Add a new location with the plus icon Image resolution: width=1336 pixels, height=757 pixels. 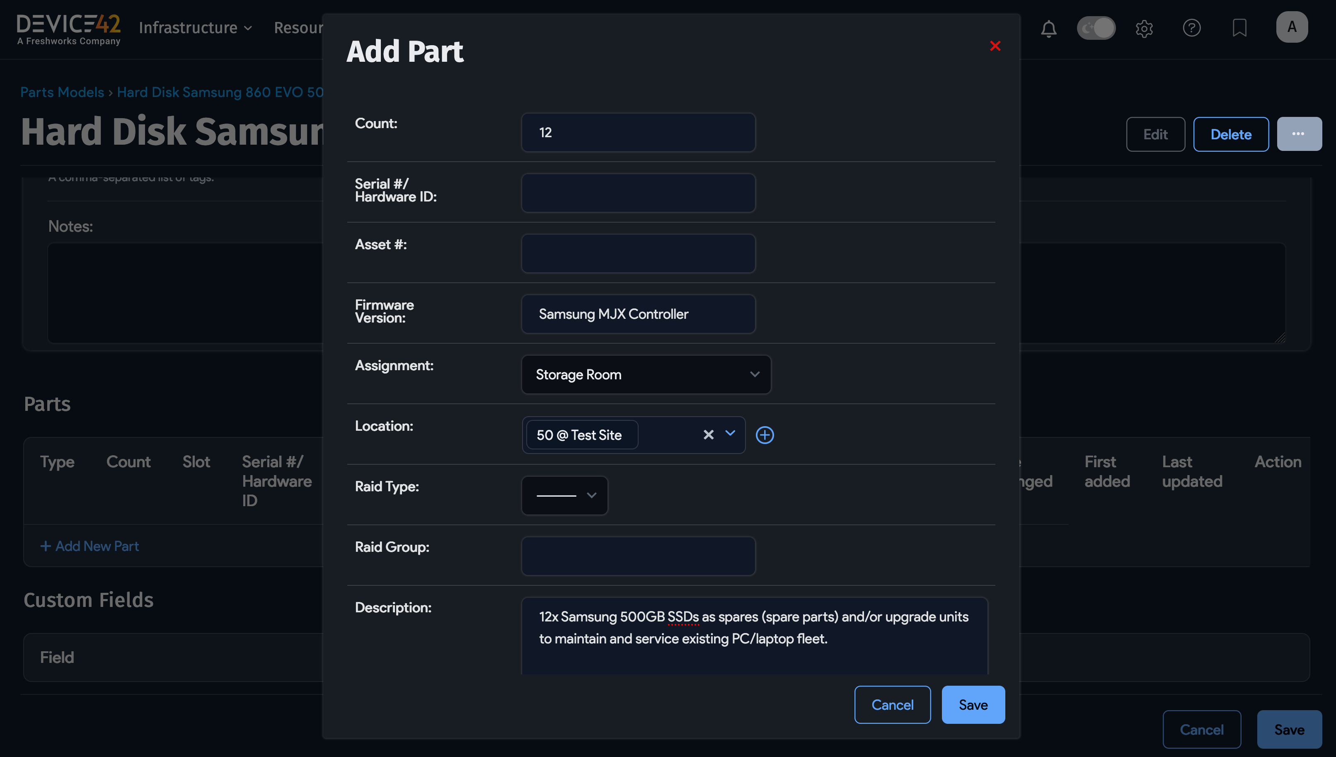[765, 434]
